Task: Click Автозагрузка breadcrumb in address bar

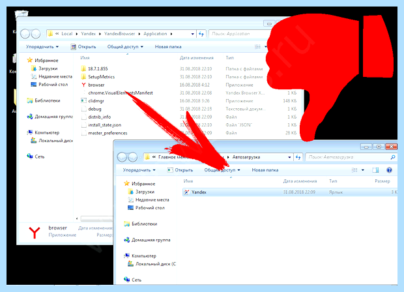Action: pos(246,157)
